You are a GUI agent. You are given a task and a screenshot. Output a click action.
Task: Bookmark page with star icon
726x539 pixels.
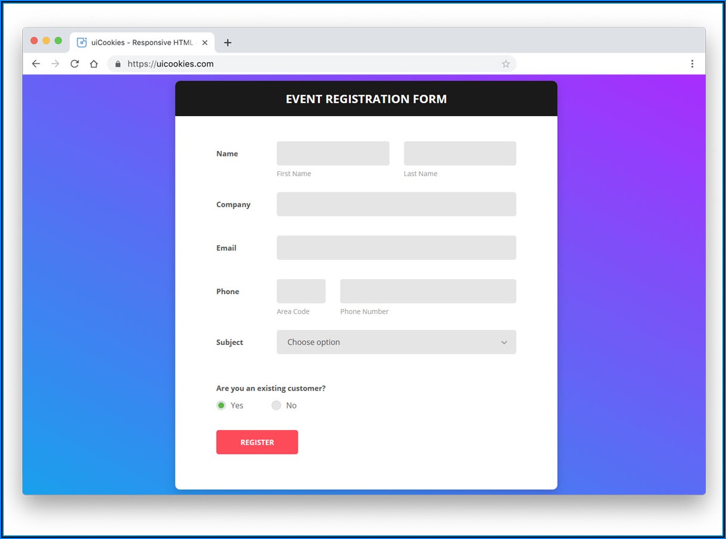coord(506,63)
